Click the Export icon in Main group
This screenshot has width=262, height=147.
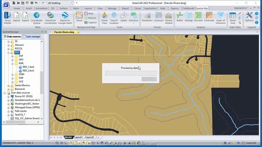pos(25,17)
